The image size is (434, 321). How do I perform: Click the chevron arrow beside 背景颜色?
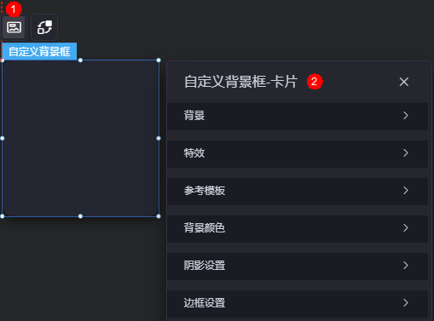406,227
